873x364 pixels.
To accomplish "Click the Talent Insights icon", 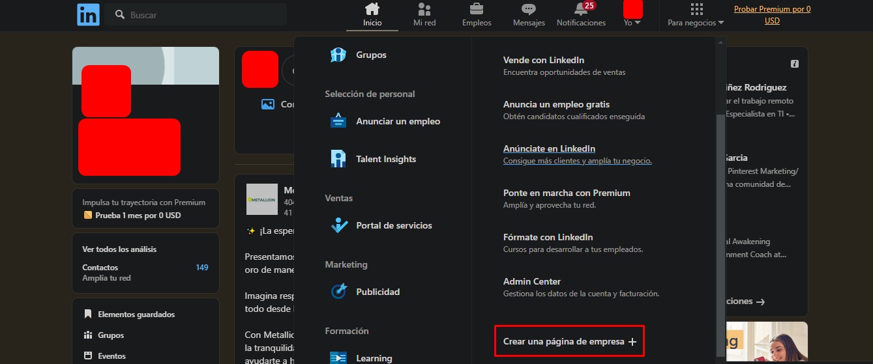I will (338, 159).
